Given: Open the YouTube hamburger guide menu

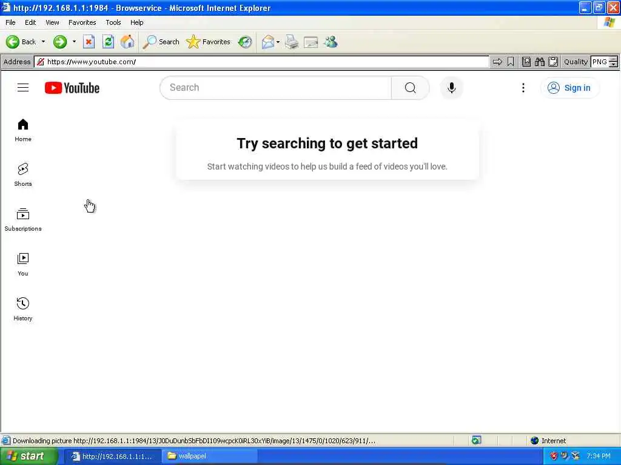Looking at the screenshot, I should (x=23, y=88).
